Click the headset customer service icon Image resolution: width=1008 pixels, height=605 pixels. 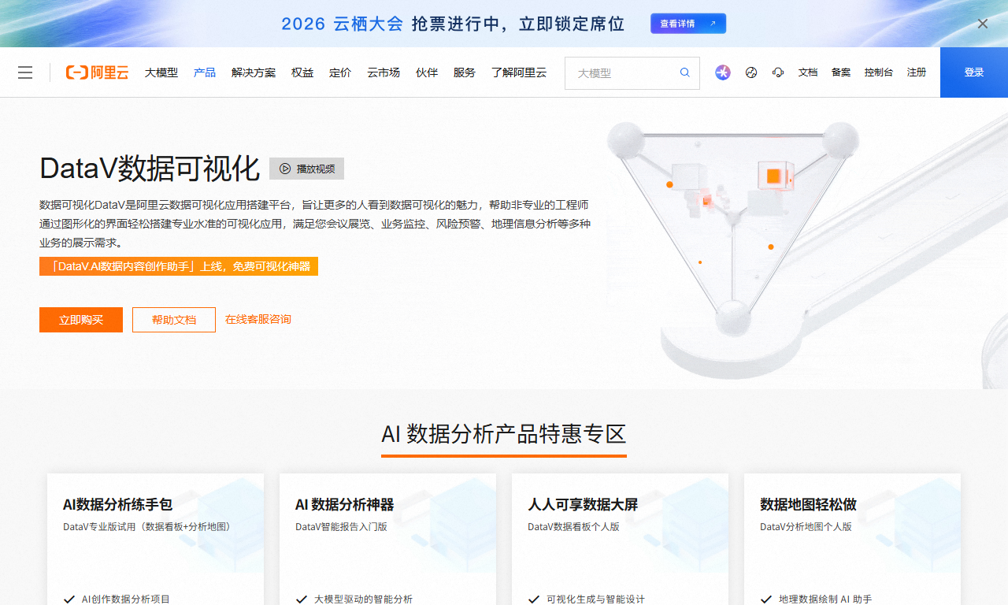tap(778, 72)
